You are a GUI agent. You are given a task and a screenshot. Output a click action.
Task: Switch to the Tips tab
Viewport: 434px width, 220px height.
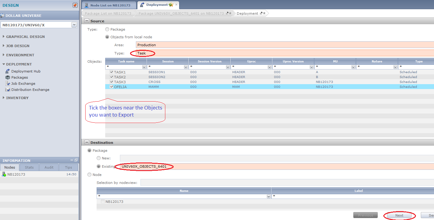point(69,167)
